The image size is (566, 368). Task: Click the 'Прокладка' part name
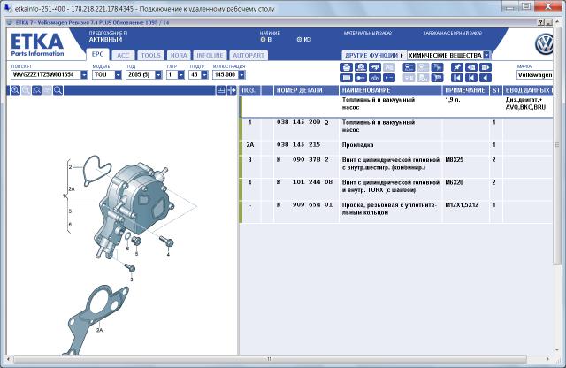click(357, 145)
